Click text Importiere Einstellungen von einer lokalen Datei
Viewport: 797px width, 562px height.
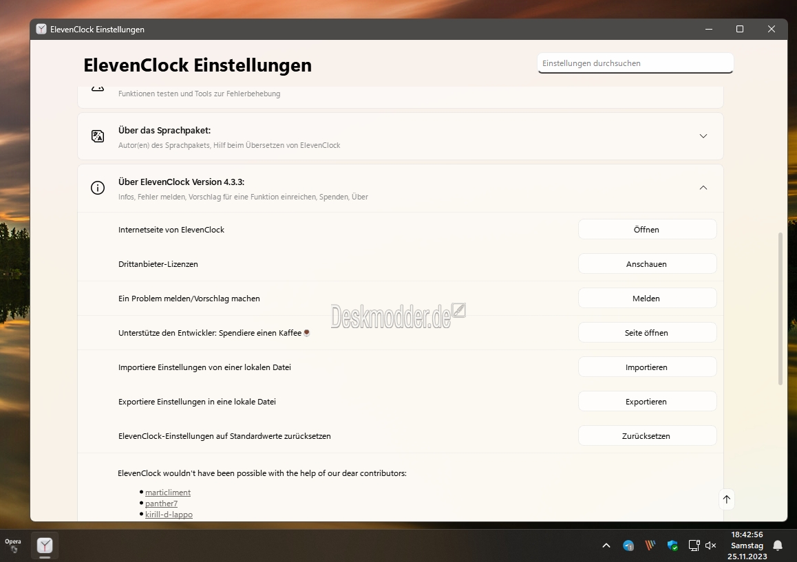click(205, 367)
